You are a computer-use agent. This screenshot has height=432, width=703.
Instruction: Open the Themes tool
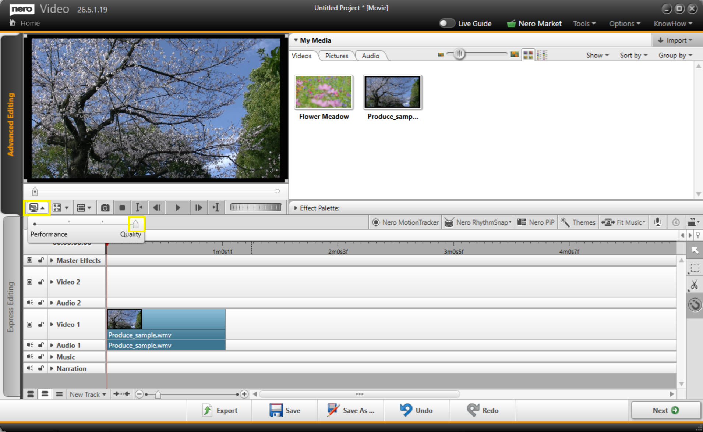(578, 222)
